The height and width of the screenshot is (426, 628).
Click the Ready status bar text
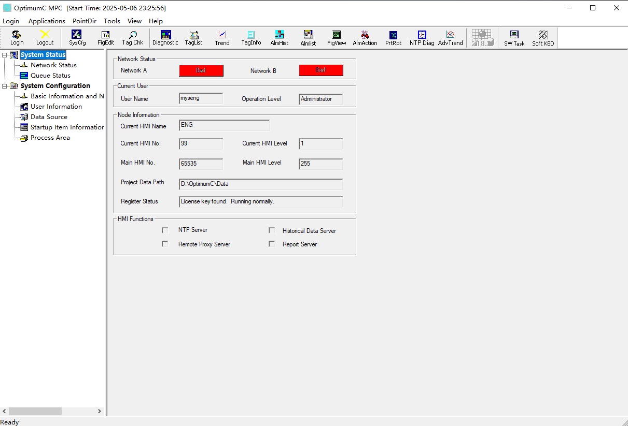point(10,422)
